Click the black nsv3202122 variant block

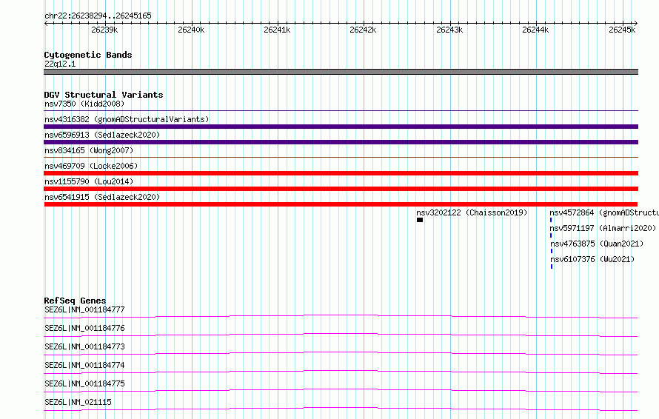pyautogui.click(x=420, y=220)
